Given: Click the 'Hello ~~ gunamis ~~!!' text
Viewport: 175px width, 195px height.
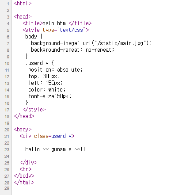Looking at the screenshot, I should click(x=55, y=149).
